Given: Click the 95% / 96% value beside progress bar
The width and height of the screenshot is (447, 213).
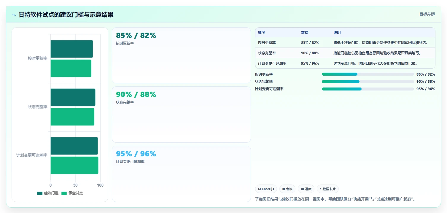Looking at the screenshot, I should coord(426,89).
